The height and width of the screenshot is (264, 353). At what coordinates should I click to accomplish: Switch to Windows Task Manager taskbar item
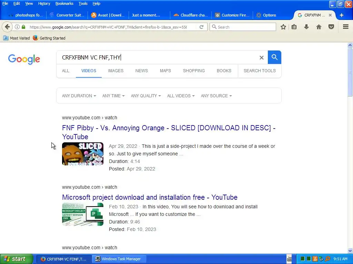119,259
